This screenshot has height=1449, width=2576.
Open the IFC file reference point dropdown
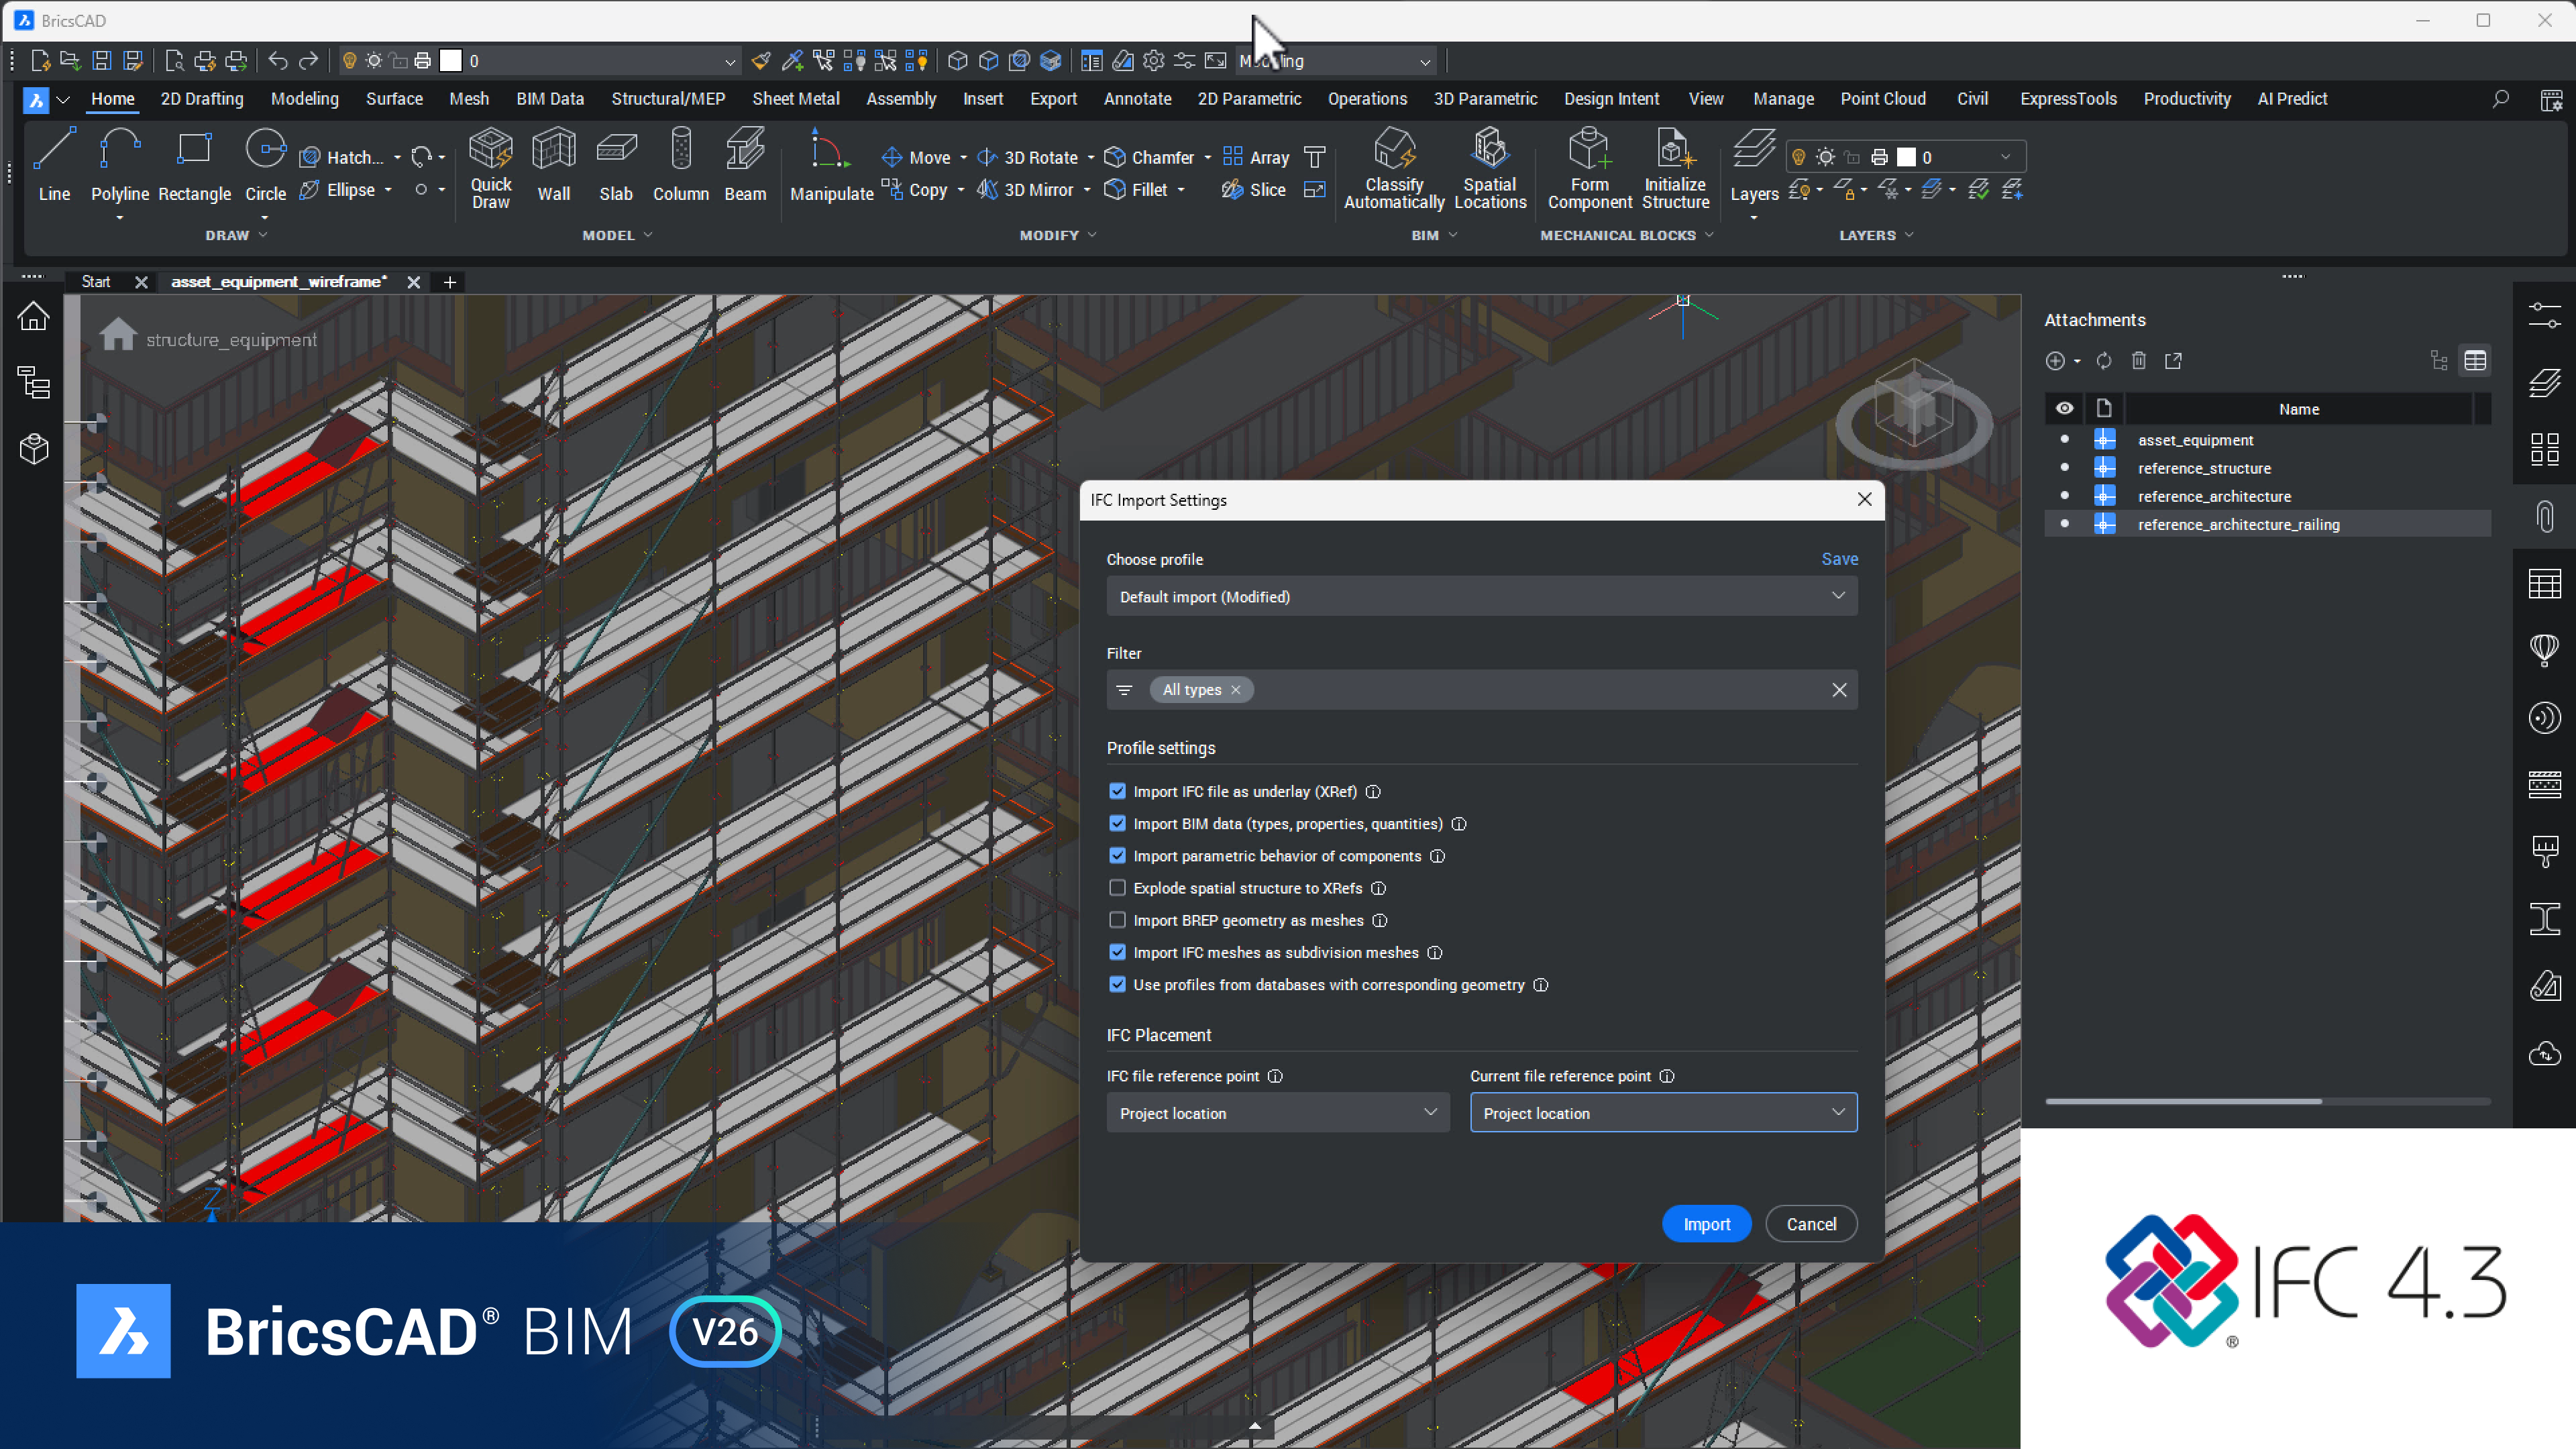click(1277, 1112)
